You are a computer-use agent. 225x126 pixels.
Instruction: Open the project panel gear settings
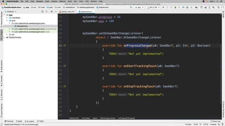point(52,12)
